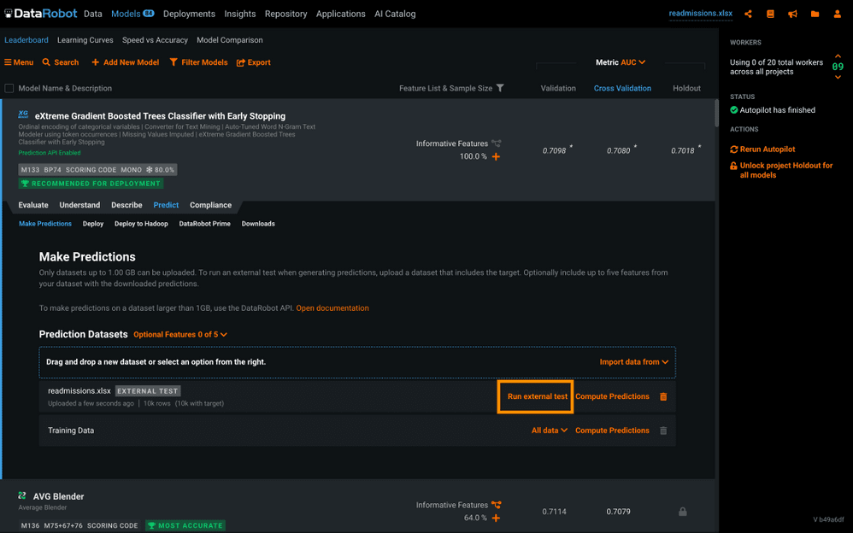
Task: Open the AI Catalog
Action: [x=395, y=15]
